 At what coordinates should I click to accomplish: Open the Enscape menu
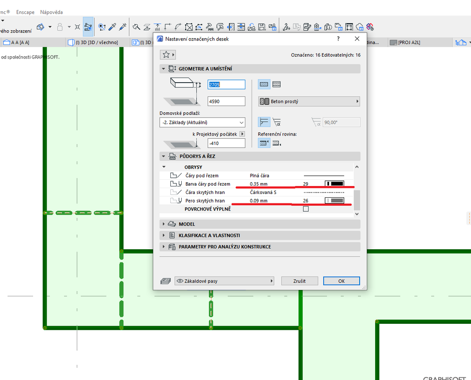25,12
